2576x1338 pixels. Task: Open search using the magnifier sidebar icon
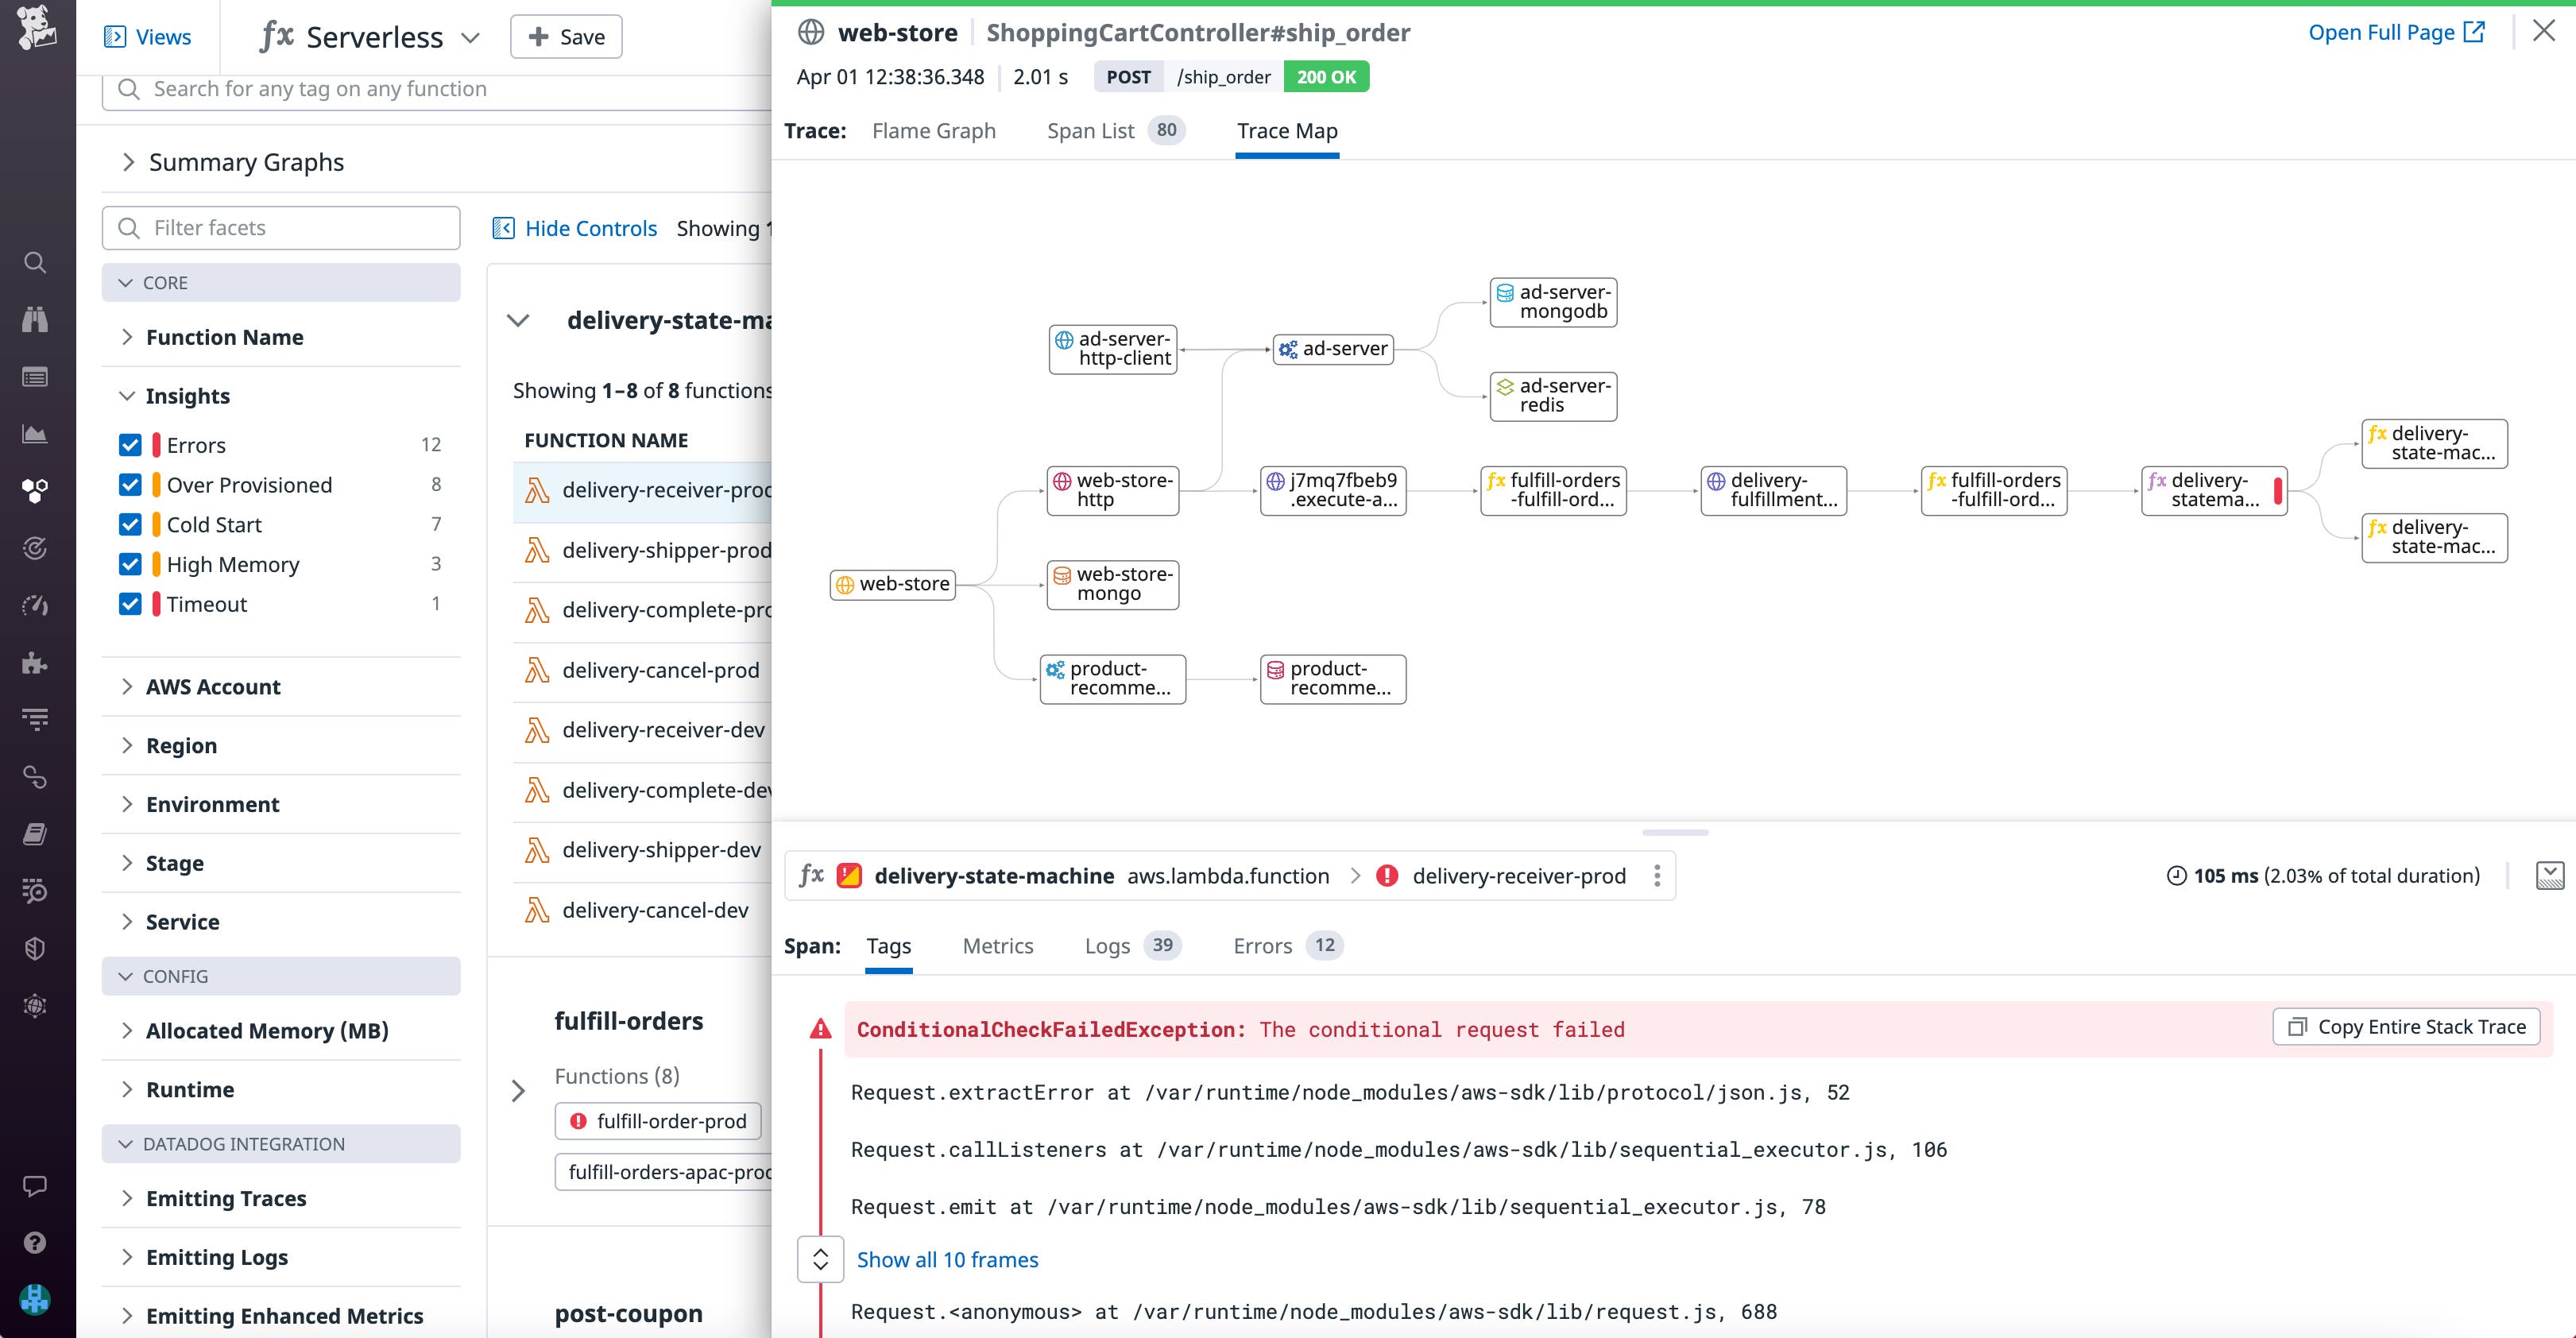[x=35, y=262]
